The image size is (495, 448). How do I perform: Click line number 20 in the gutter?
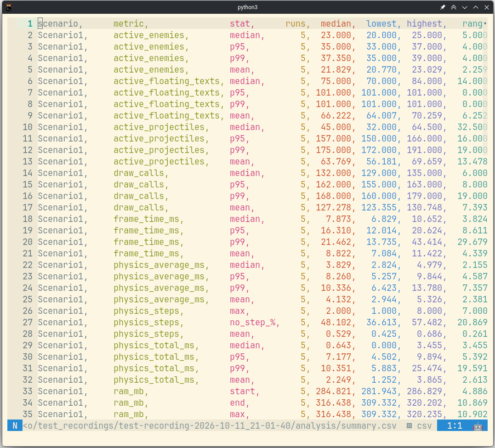tap(28, 242)
